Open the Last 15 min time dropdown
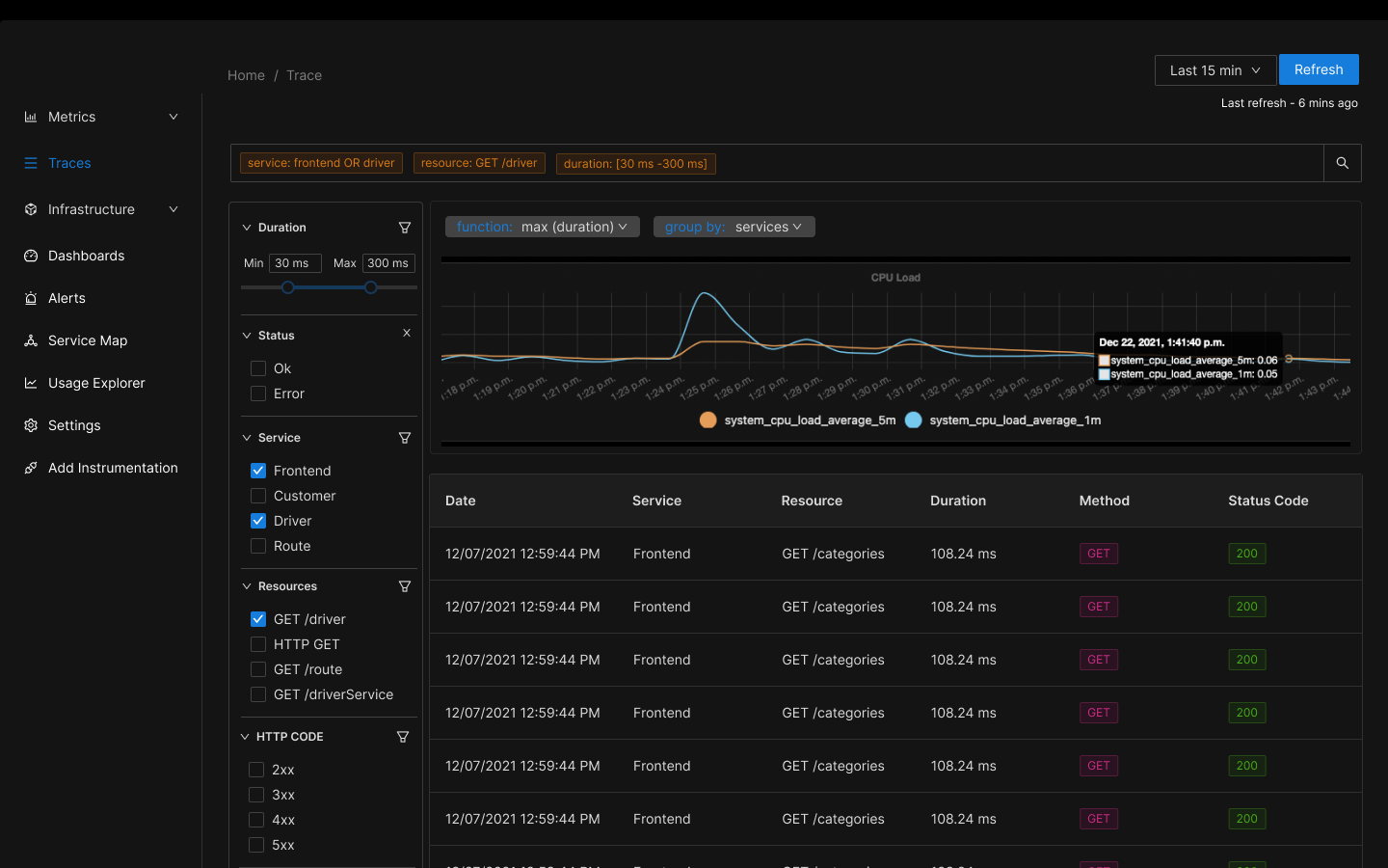The width and height of the screenshot is (1388, 868). coord(1214,69)
